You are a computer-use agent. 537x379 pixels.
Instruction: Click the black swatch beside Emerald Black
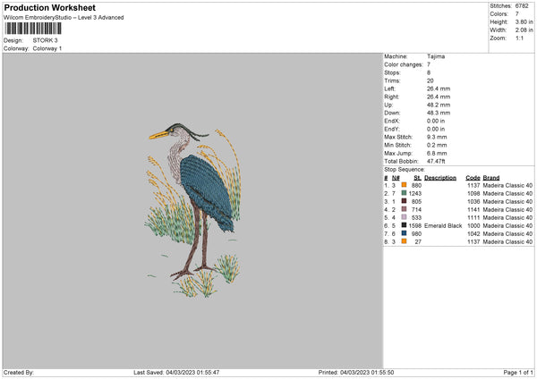click(x=405, y=225)
